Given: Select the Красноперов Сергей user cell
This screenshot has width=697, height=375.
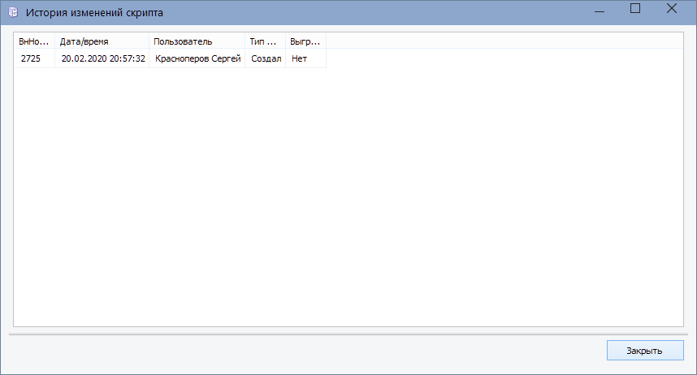Looking at the screenshot, I should click(197, 58).
